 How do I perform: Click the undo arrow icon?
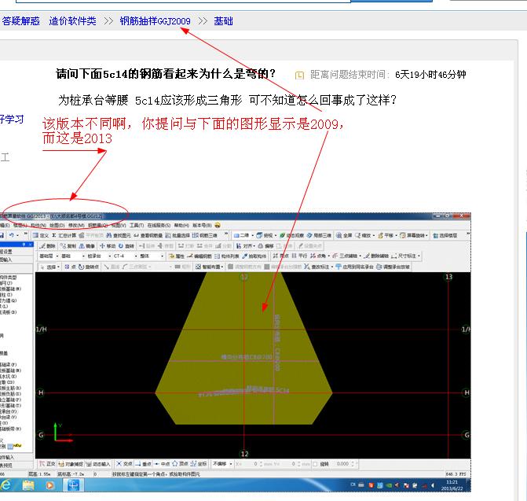(x=12, y=235)
